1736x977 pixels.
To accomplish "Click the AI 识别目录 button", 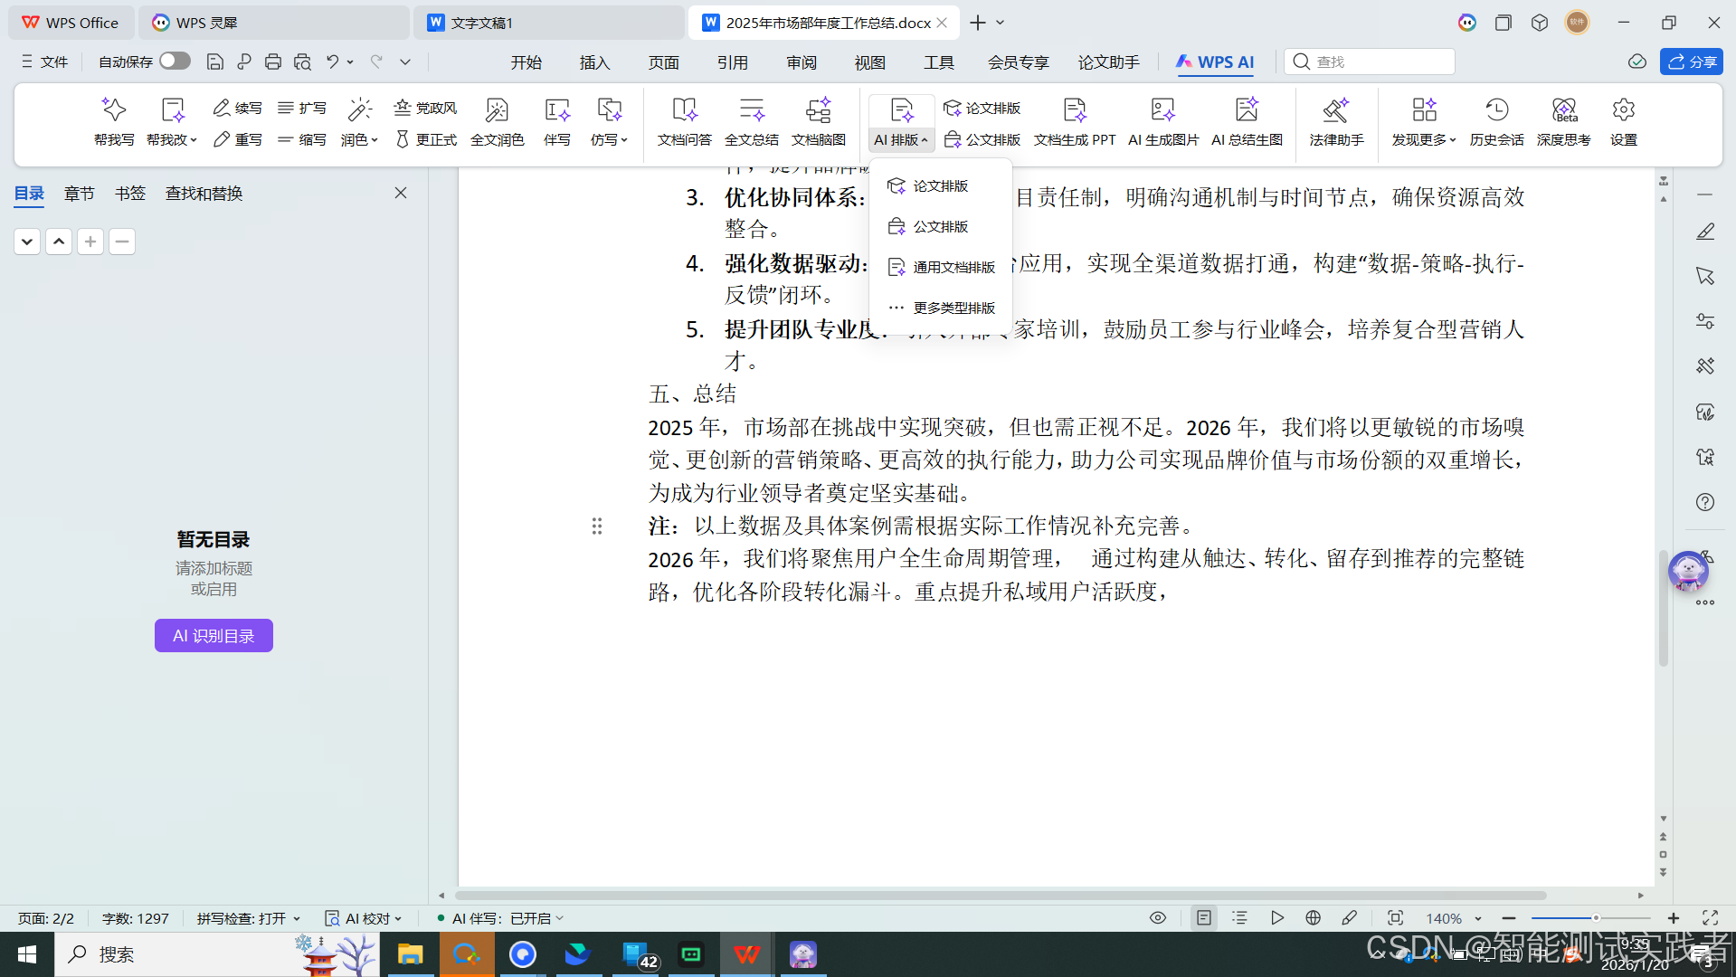I will pos(213,634).
